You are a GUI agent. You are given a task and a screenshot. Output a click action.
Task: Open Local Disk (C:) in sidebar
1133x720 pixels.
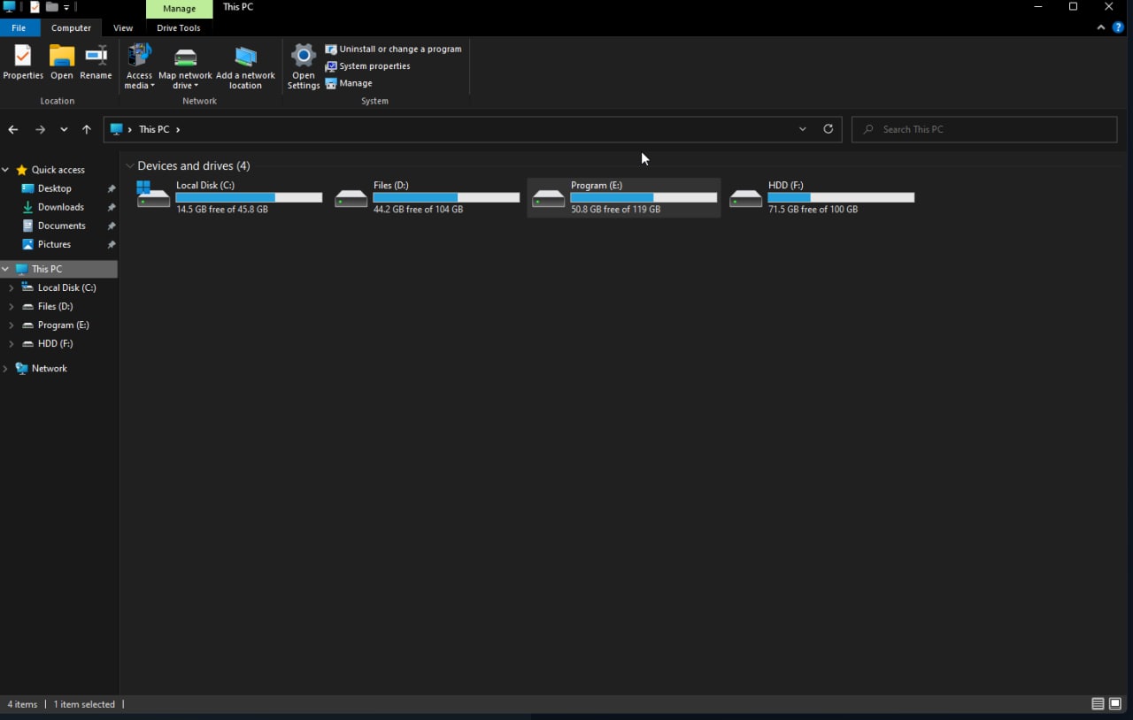click(x=66, y=287)
